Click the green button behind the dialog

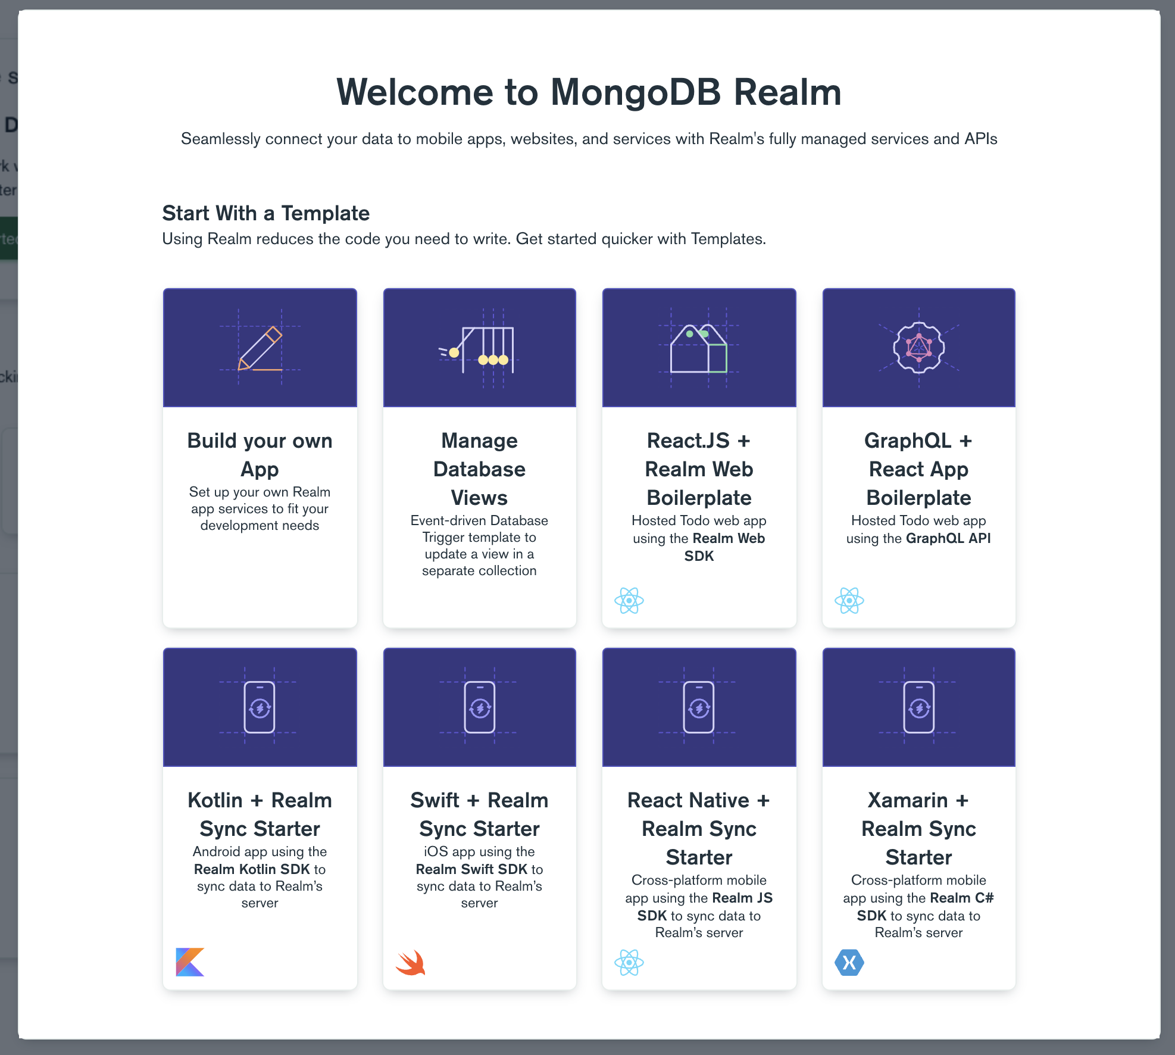tap(9, 238)
